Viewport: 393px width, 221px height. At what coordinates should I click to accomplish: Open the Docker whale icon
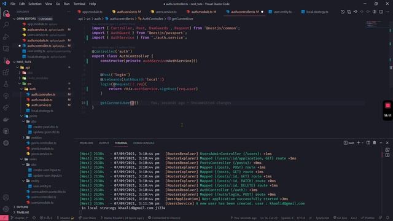[6, 119]
